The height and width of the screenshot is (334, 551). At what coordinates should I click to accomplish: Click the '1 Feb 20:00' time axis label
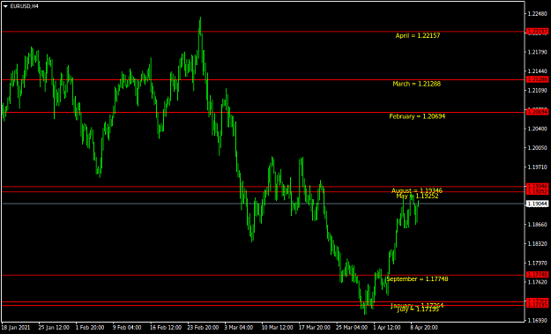pyautogui.click(x=90, y=328)
